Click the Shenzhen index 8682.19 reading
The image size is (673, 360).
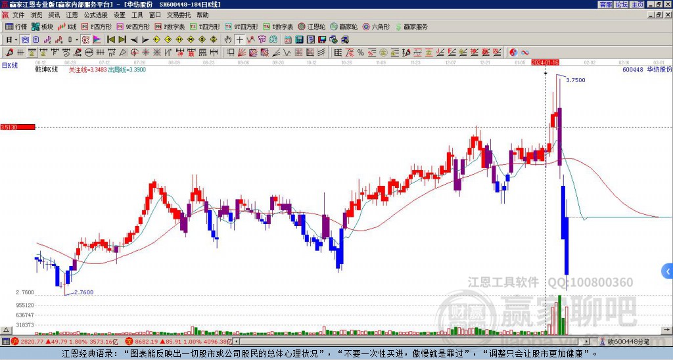click(147, 342)
